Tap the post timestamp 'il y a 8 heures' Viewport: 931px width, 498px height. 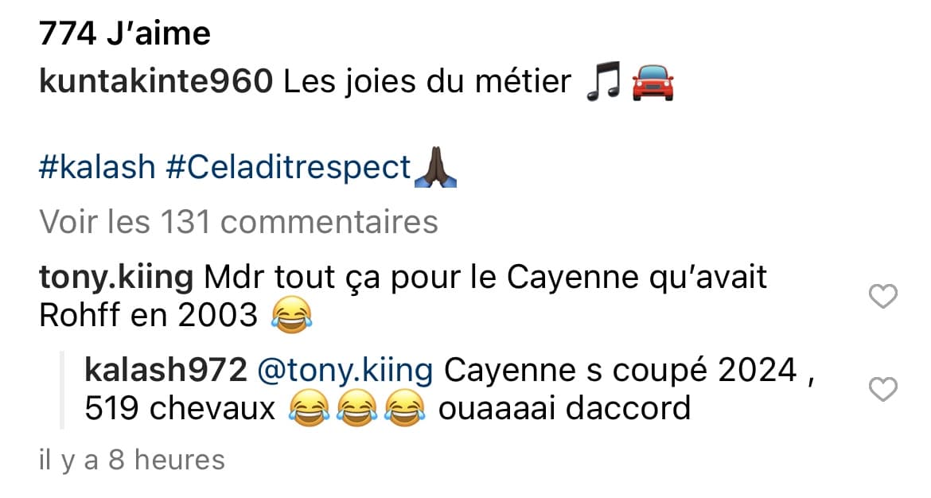pyautogui.click(x=132, y=460)
